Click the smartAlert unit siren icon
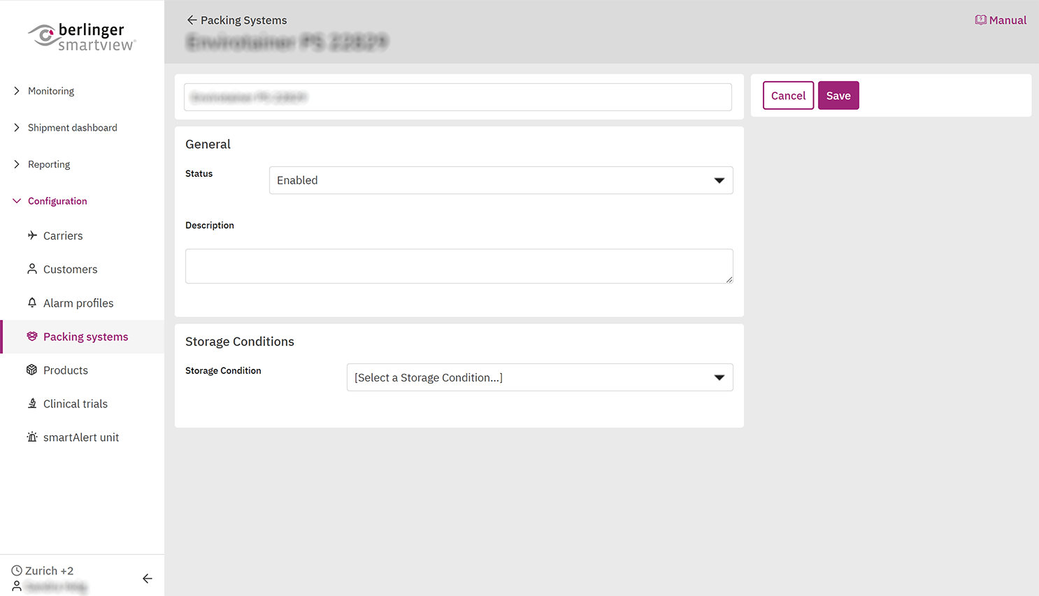1039x596 pixels. click(x=32, y=437)
